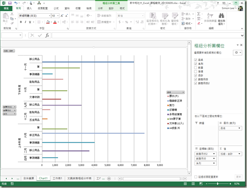Uncheck the 品名 field checkbox
The image size is (247, 188).
point(196,60)
